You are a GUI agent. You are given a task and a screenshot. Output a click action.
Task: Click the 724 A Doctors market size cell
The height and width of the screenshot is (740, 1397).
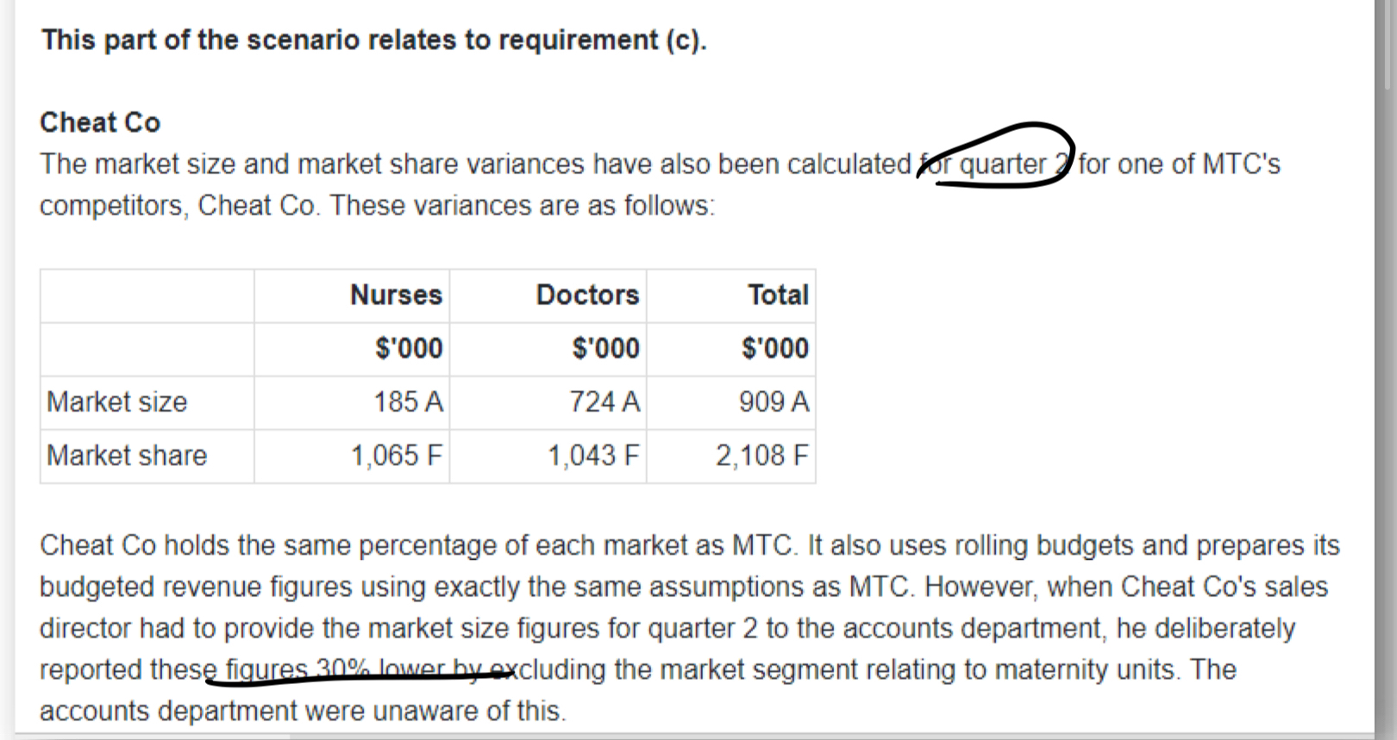point(605,401)
